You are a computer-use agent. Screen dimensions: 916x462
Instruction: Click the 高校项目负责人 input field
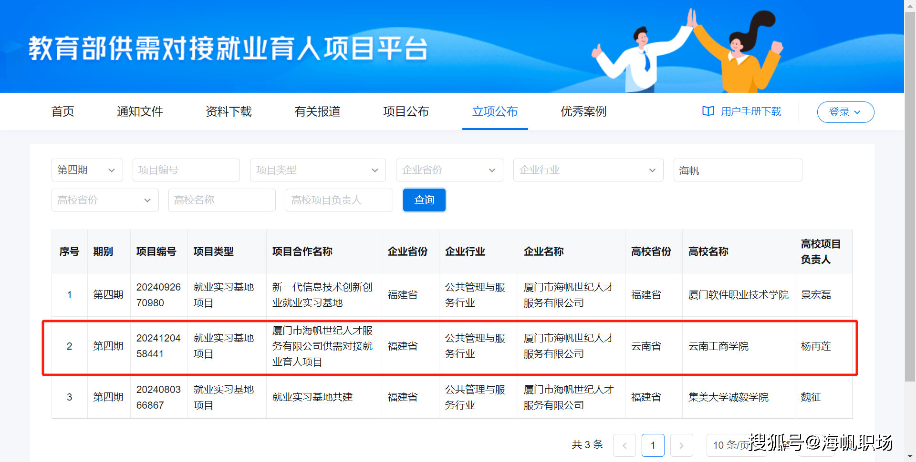click(x=339, y=200)
